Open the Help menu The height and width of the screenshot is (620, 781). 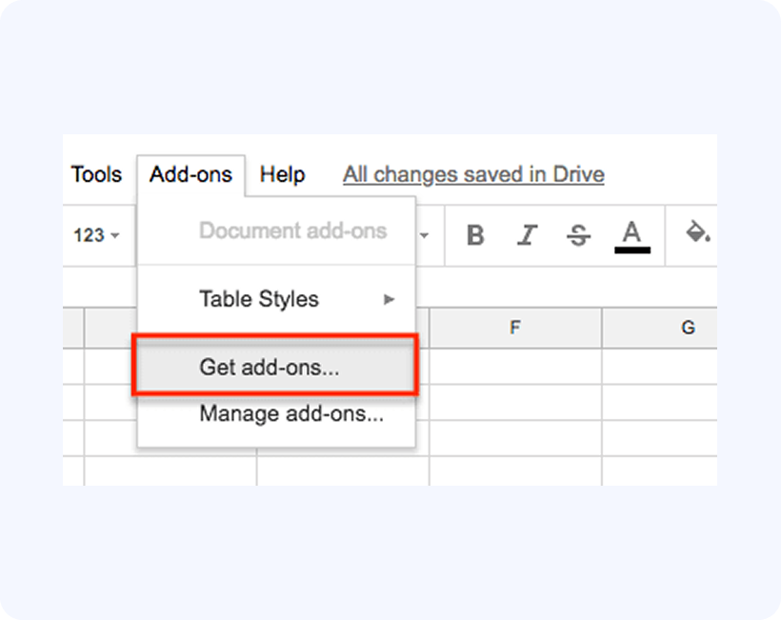click(282, 174)
